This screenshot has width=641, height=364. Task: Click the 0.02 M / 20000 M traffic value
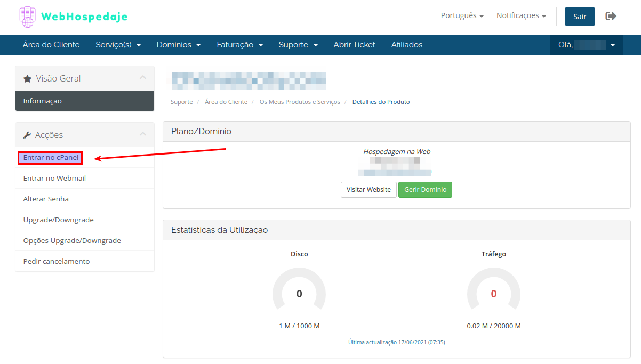point(494,326)
